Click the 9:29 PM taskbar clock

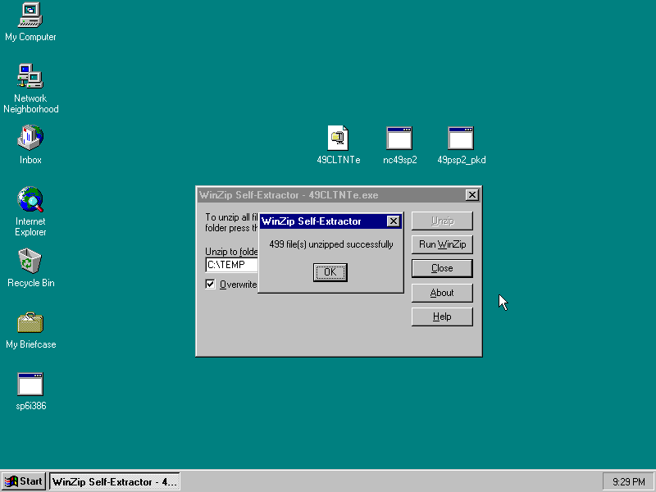(x=628, y=482)
